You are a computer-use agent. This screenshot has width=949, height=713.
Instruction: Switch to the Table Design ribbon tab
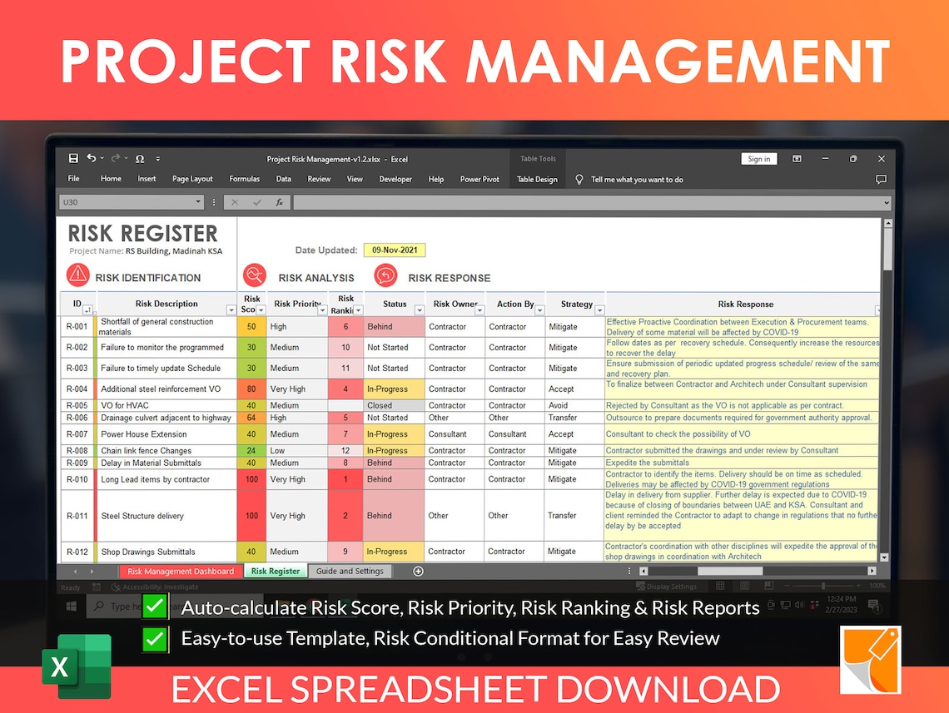tap(537, 179)
